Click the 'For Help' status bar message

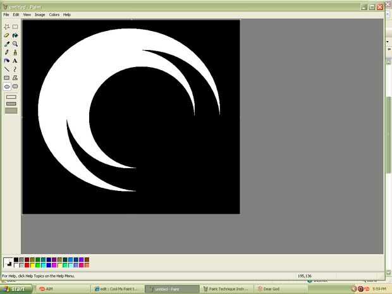pos(38,276)
